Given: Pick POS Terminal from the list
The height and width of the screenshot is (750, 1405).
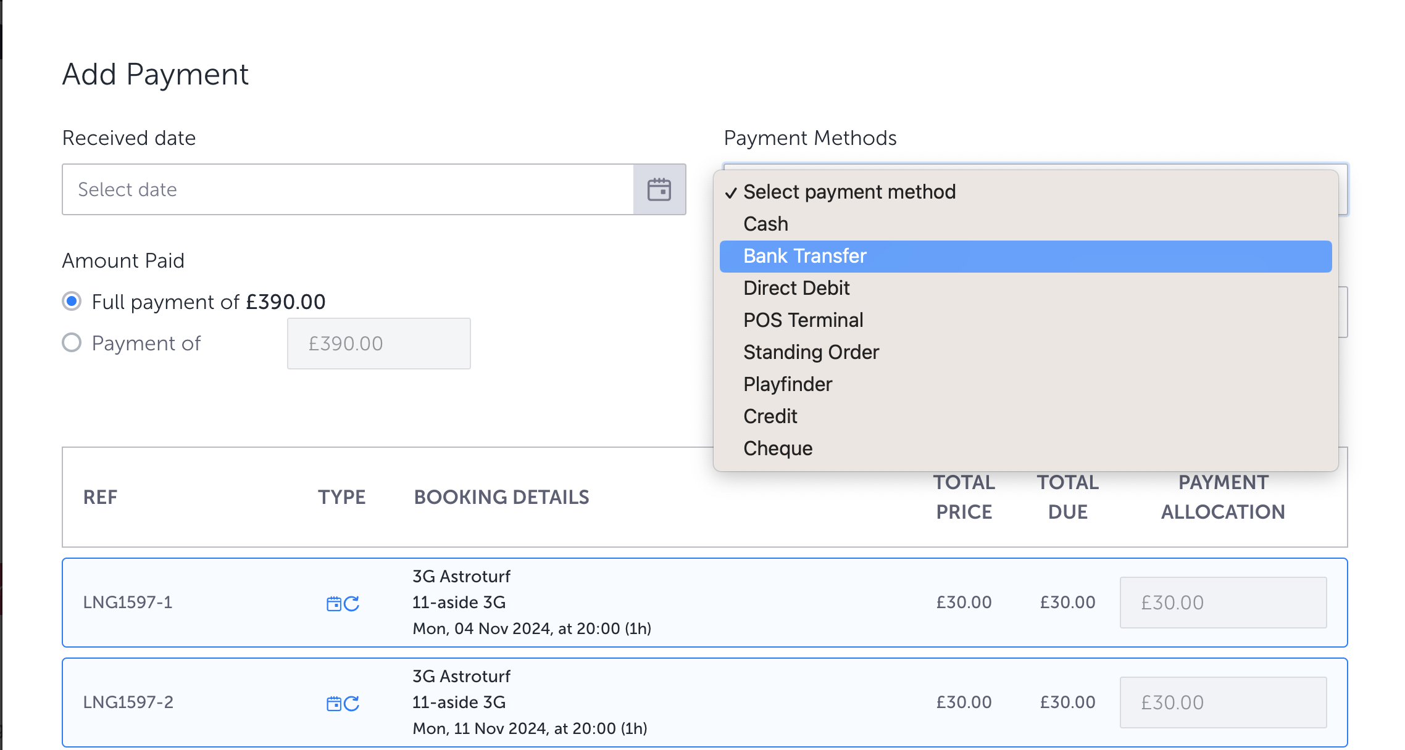Looking at the screenshot, I should (x=803, y=320).
